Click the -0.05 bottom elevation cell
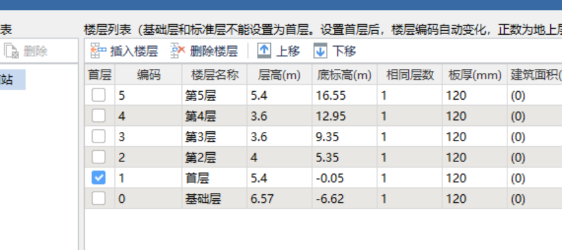The width and height of the screenshot is (562, 250). click(344, 178)
